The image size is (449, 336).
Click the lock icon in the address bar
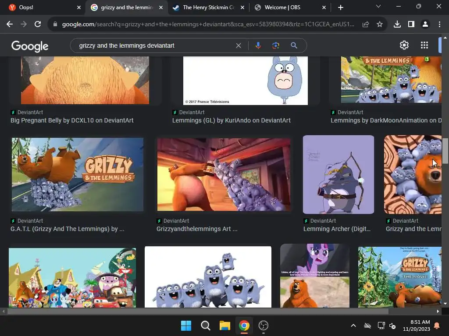55,24
